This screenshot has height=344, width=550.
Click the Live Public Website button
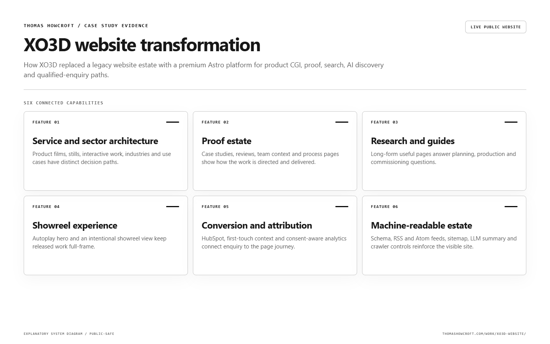pyautogui.click(x=495, y=27)
